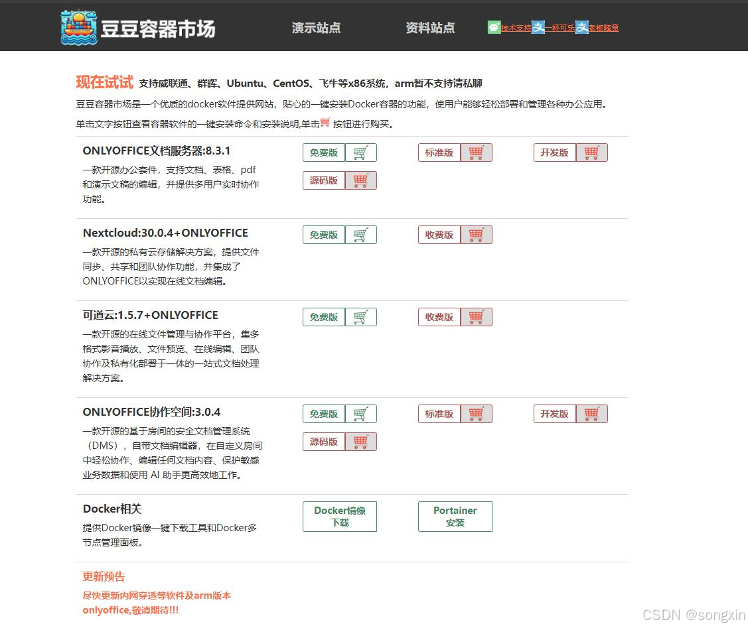Click 收费版 button for 可道云

pos(439,317)
